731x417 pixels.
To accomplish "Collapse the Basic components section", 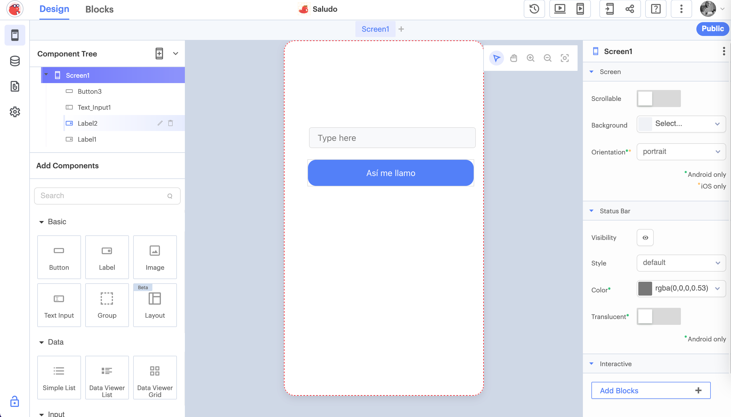I will click(42, 222).
